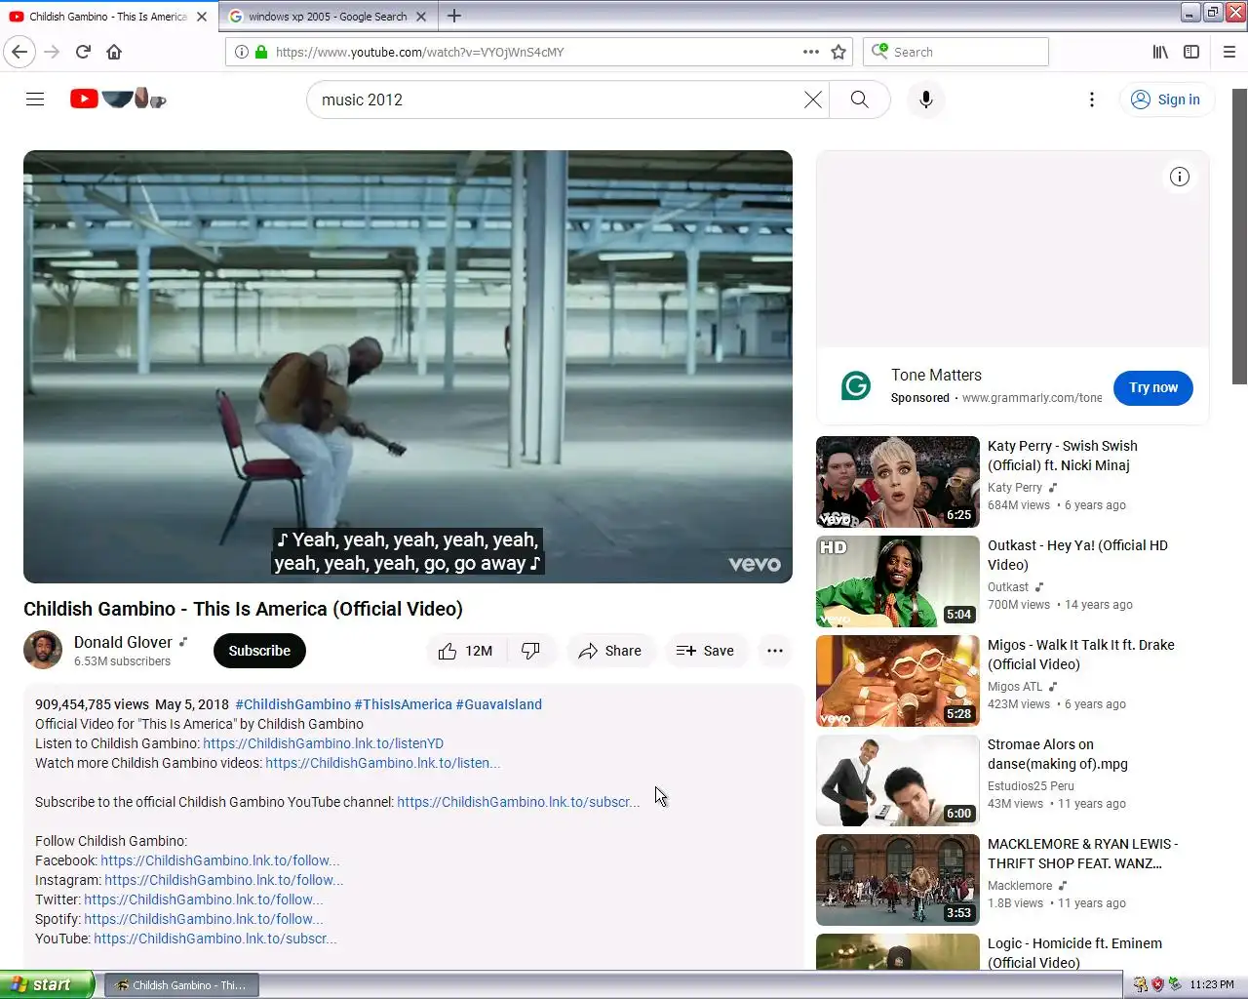
Task: Open the Migos Walk It Talk It thumbnail
Action: tap(898, 681)
